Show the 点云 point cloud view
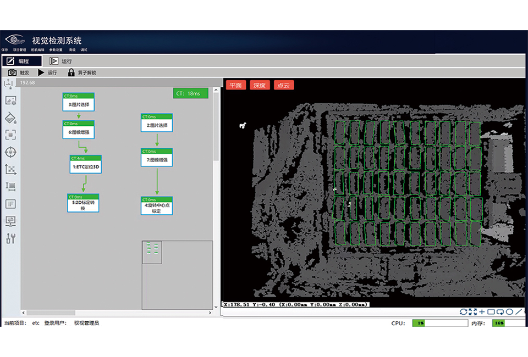 [284, 85]
